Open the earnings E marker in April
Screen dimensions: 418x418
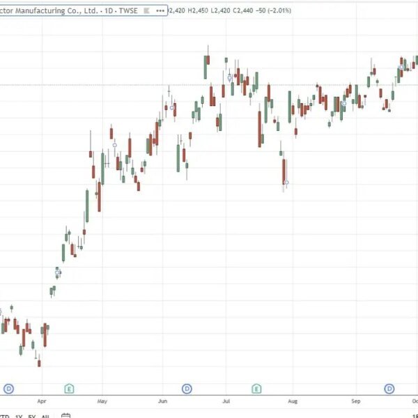coord(69,389)
